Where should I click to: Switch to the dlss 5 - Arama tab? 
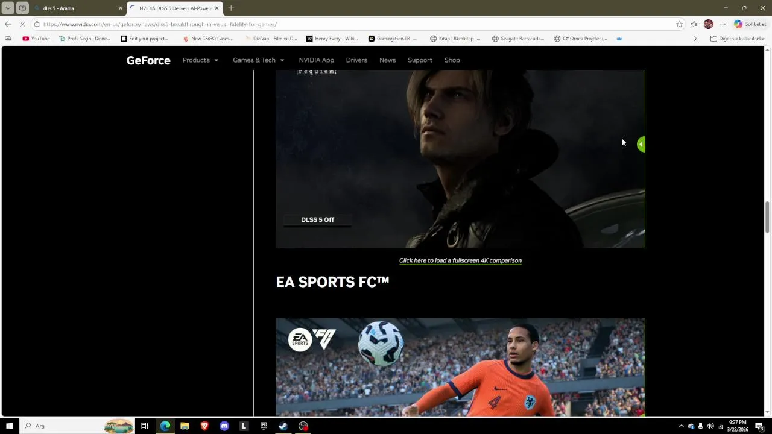tap(78, 8)
